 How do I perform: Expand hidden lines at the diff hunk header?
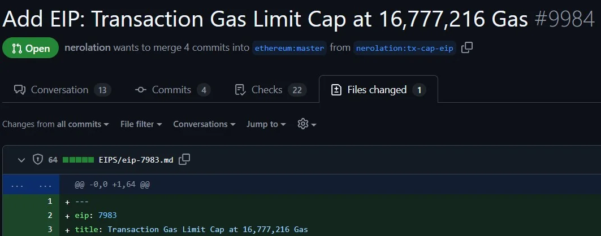pos(31,185)
